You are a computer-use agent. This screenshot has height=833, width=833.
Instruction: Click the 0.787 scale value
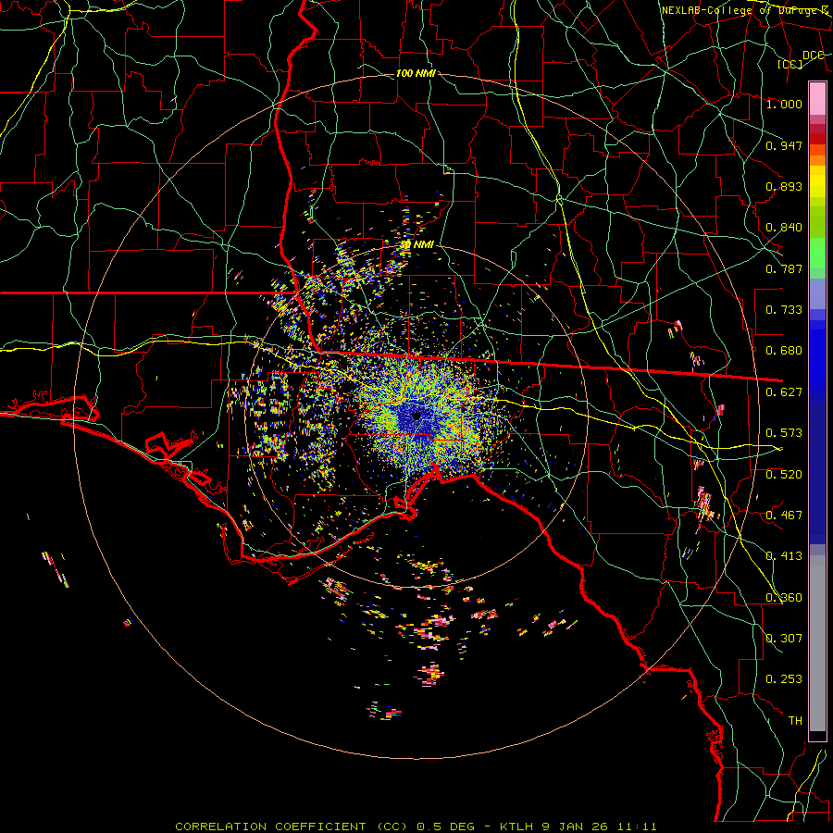click(784, 268)
